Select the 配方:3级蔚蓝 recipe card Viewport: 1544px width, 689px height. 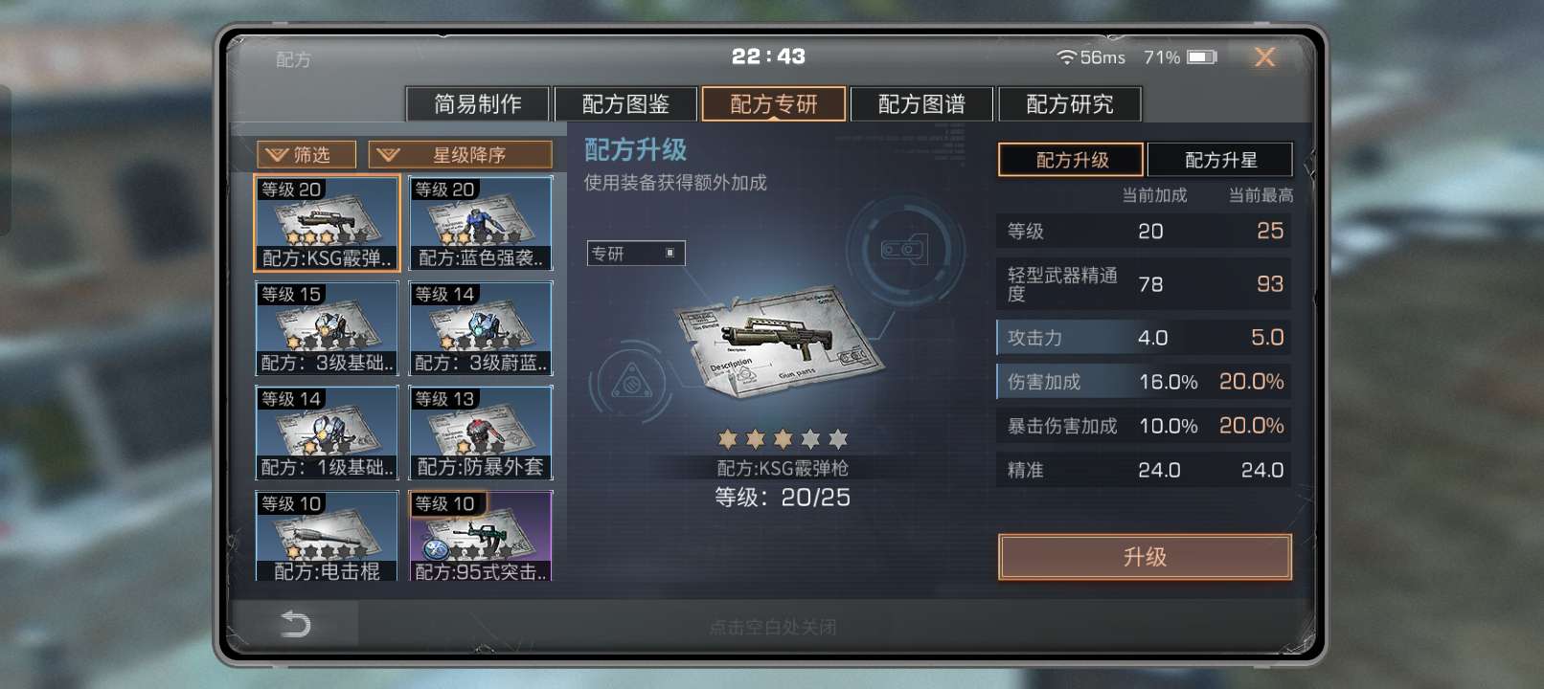pyautogui.click(x=480, y=328)
